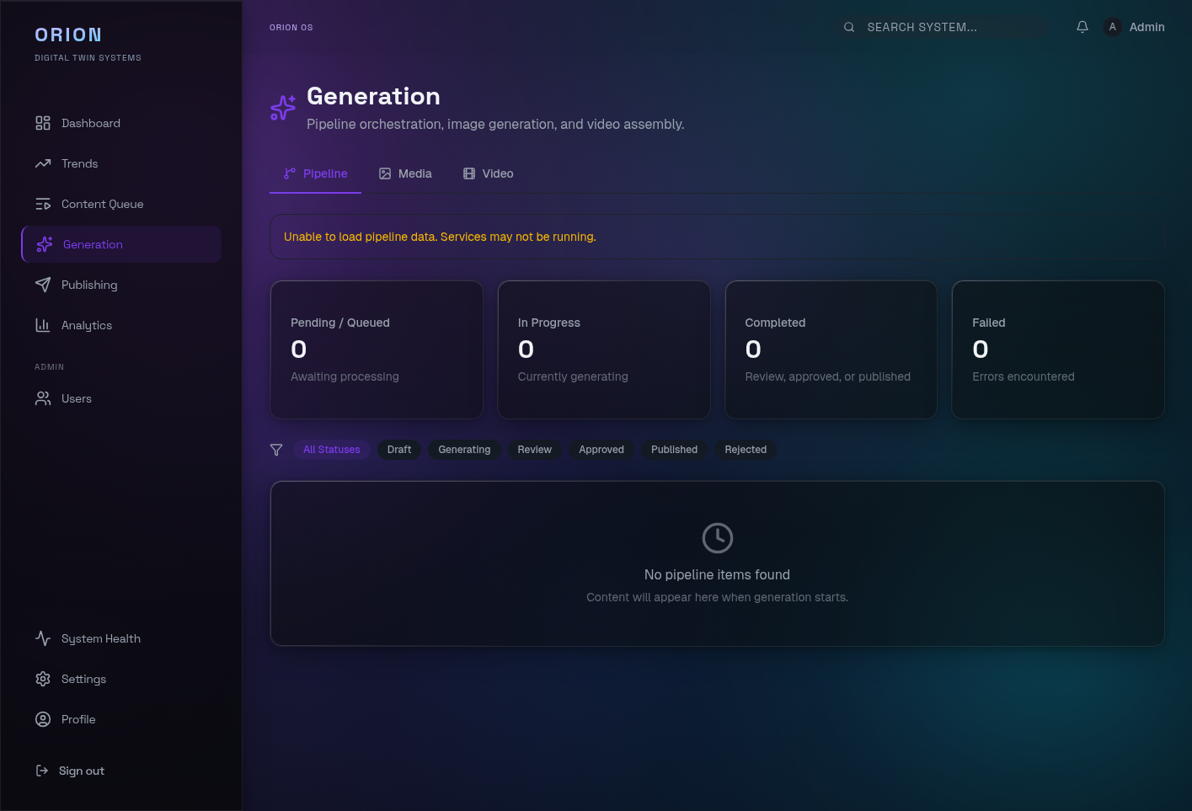Enable the Rejected status filter

(745, 450)
